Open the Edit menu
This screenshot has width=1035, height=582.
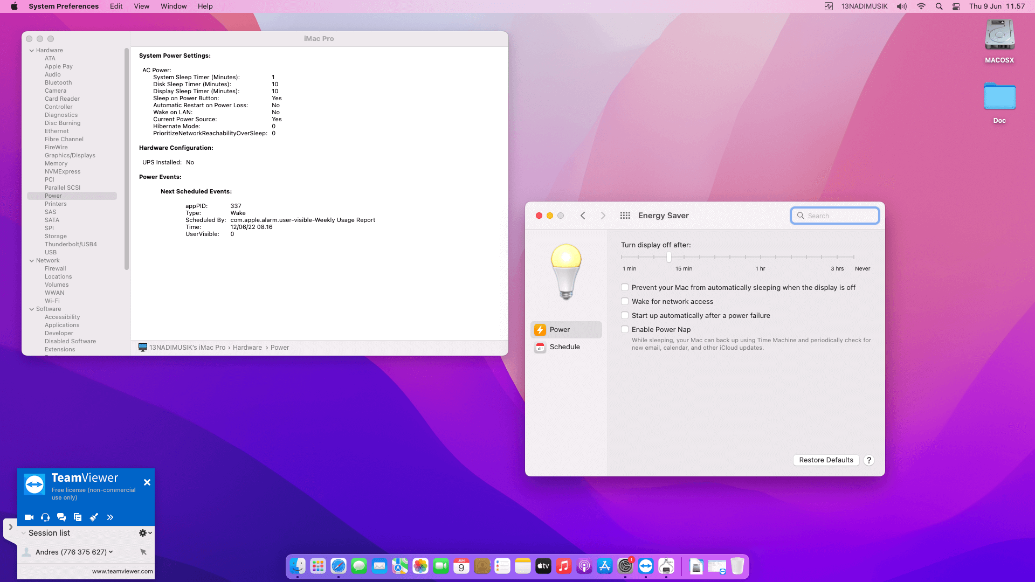coord(116,6)
